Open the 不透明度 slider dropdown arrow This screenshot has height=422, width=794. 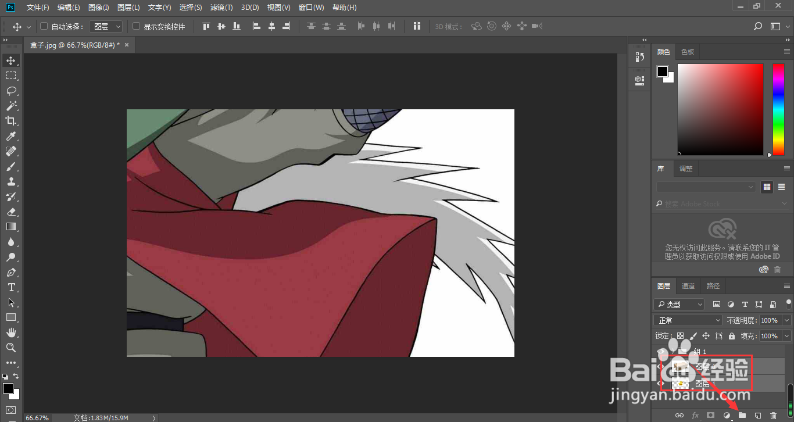click(787, 320)
